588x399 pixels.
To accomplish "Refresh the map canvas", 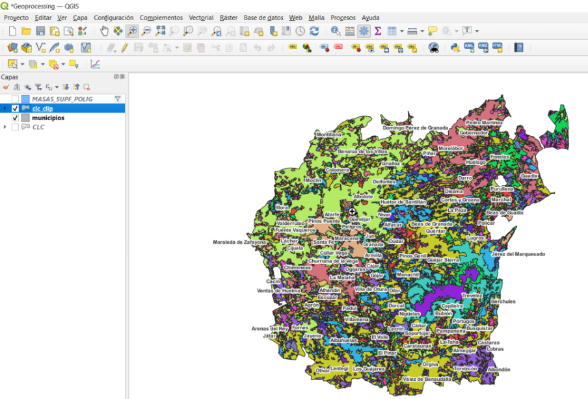I will coord(314,31).
